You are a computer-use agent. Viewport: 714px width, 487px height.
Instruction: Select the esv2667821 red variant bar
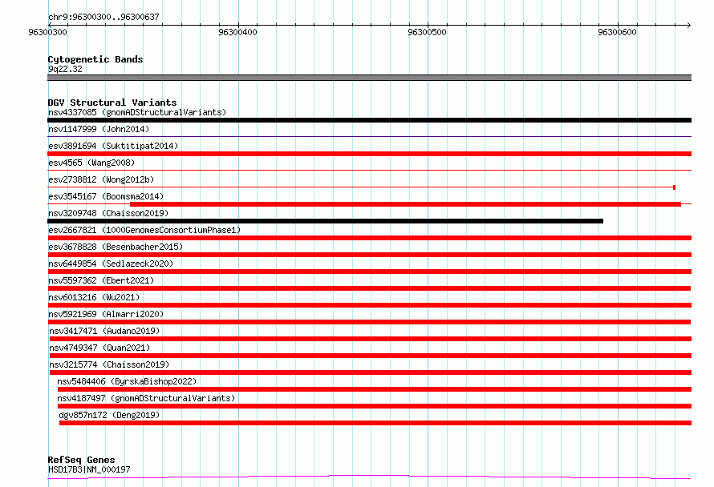pyautogui.click(x=369, y=238)
